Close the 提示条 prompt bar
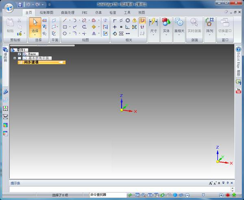The width and height of the screenshot is (244, 200). 232,183
